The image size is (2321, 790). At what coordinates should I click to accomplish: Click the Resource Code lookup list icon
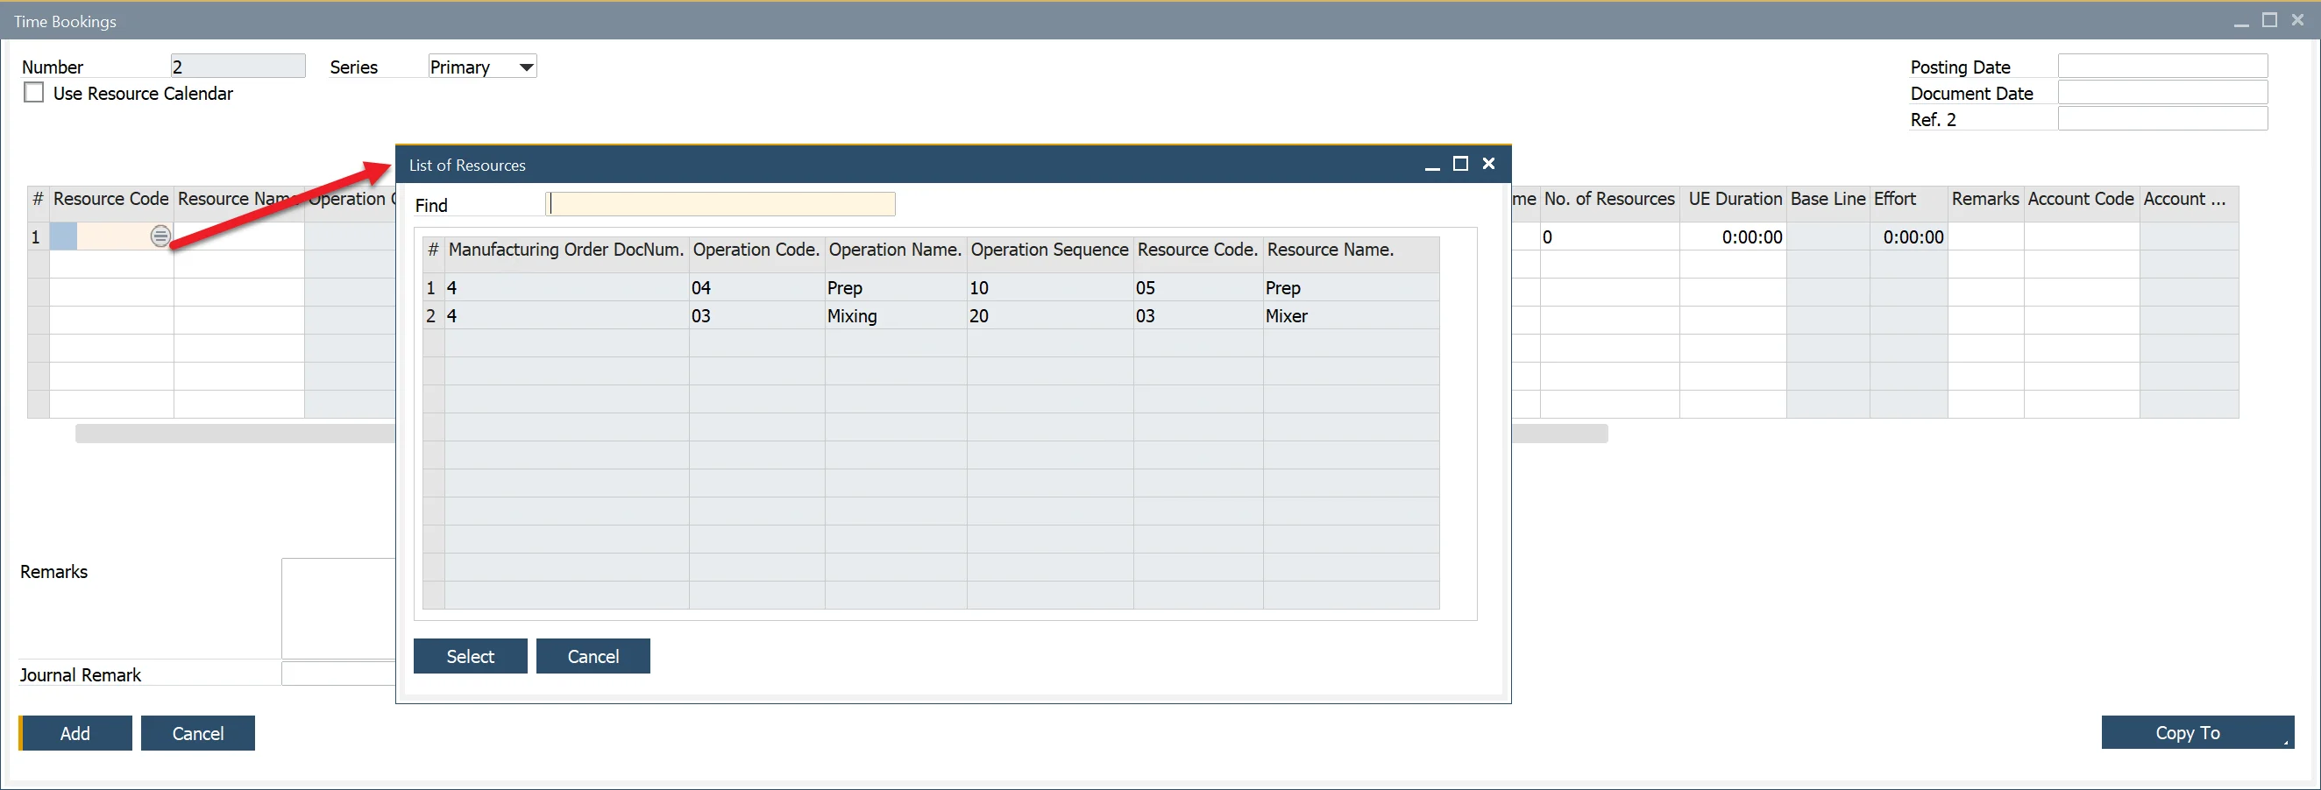[160, 236]
